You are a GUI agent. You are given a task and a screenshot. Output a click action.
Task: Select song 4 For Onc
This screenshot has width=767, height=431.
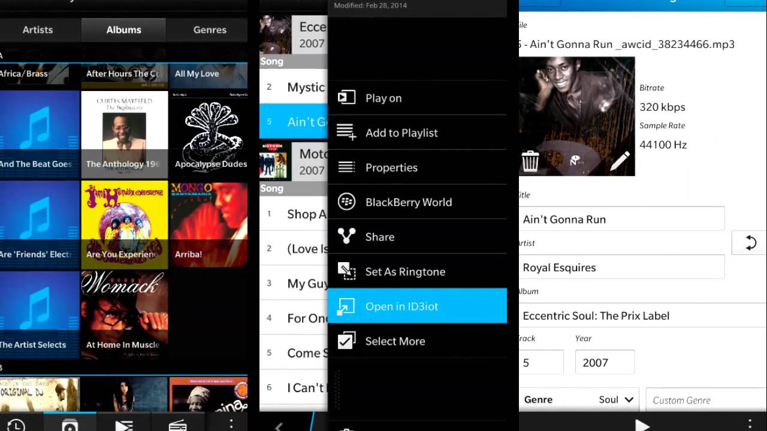click(x=294, y=318)
